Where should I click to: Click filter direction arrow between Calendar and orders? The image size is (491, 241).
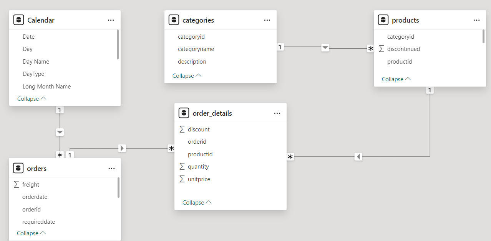click(60, 133)
